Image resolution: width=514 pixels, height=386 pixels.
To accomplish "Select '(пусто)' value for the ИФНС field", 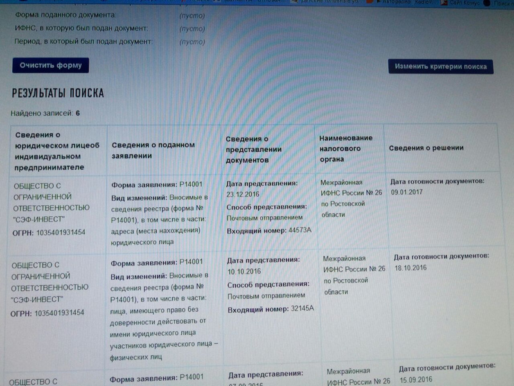I will 192,28.
